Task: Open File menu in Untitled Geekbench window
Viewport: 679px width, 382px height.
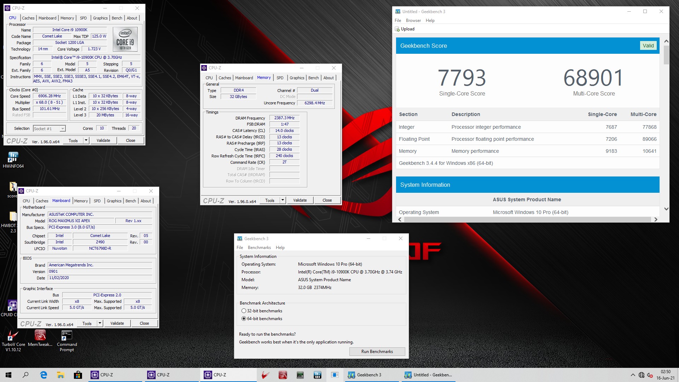Action: click(x=398, y=21)
